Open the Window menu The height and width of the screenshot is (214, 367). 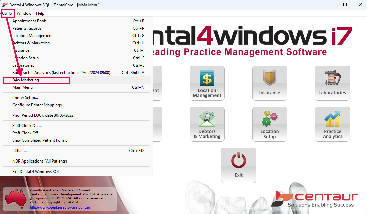pyautogui.click(x=24, y=13)
